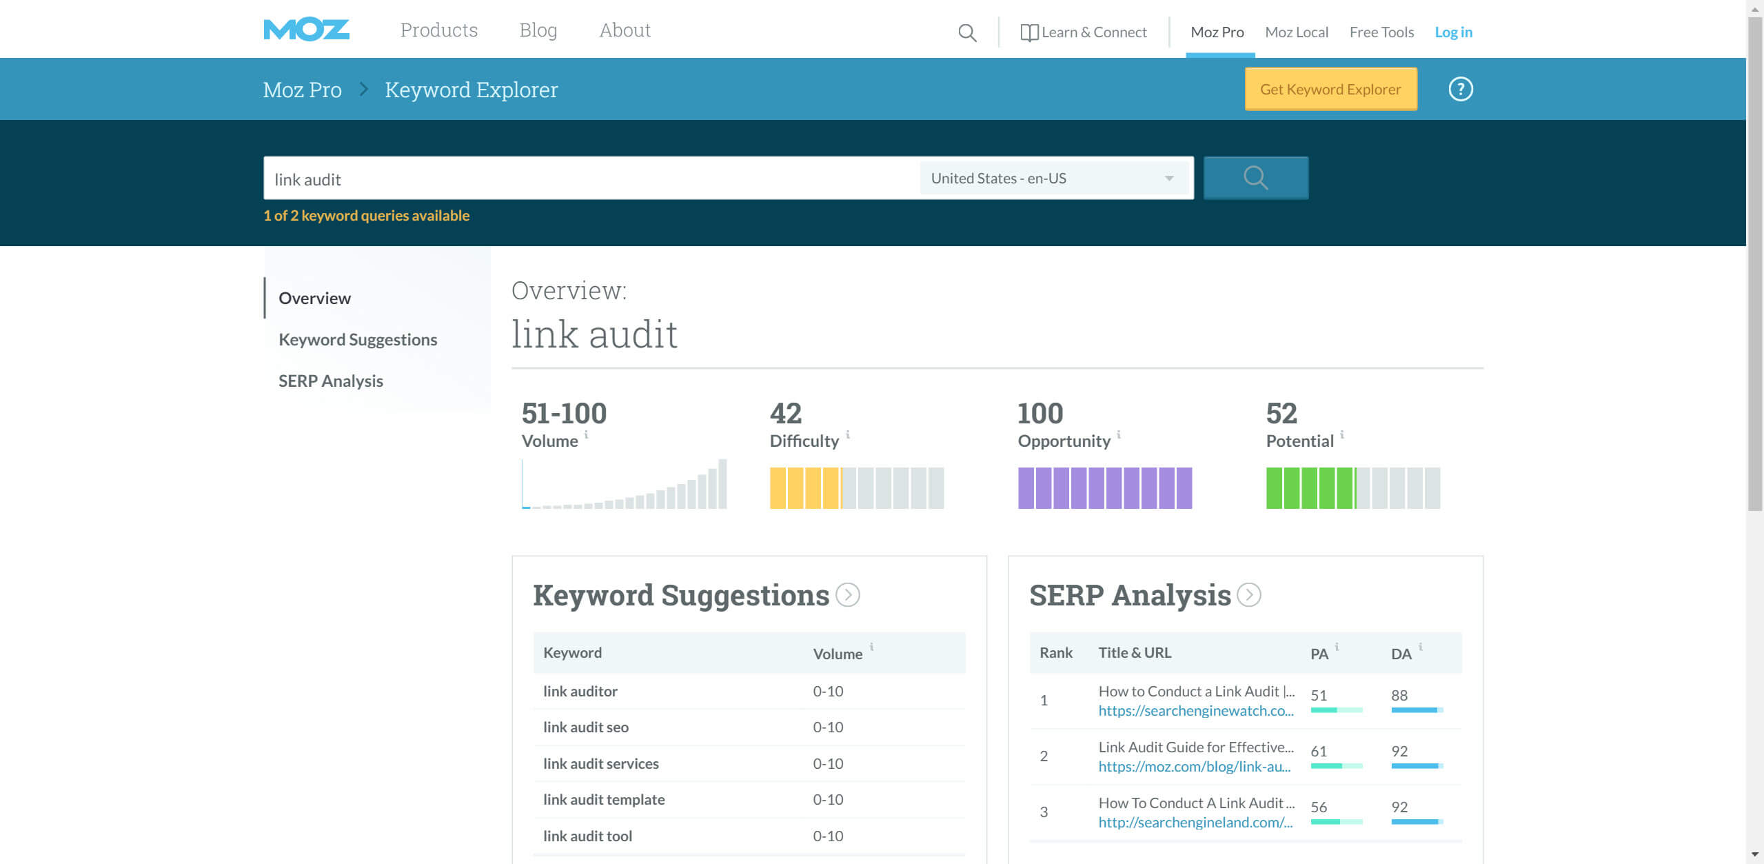Open search using the magnifying glass icon
This screenshot has width=1764, height=864.
point(966,32)
